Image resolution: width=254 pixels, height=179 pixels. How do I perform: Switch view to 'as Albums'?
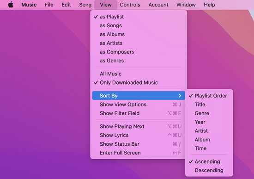click(139, 34)
